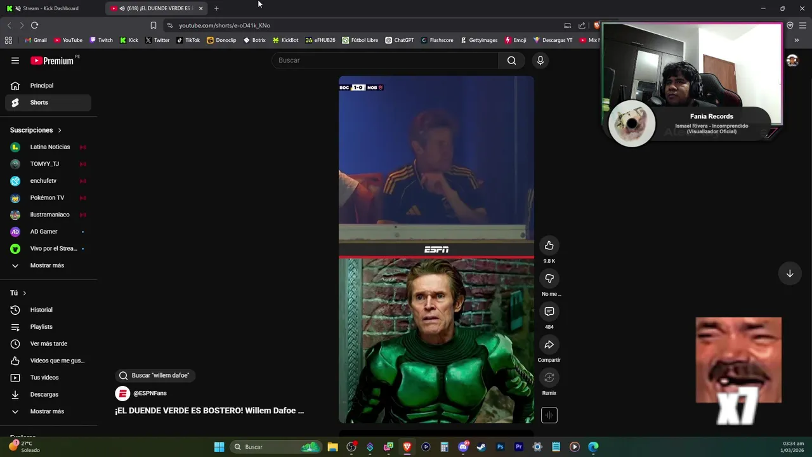The image size is (812, 457).
Task: Click the Compartir share arrow
Action: pyautogui.click(x=549, y=345)
